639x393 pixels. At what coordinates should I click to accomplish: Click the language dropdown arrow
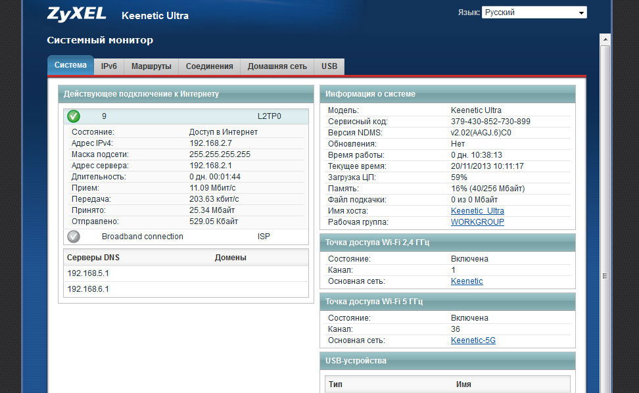tap(582, 12)
